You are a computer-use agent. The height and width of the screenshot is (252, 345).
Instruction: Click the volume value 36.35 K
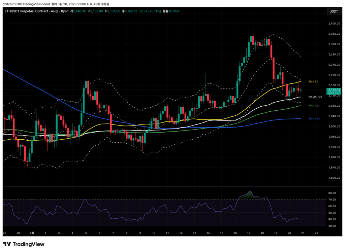174,11
